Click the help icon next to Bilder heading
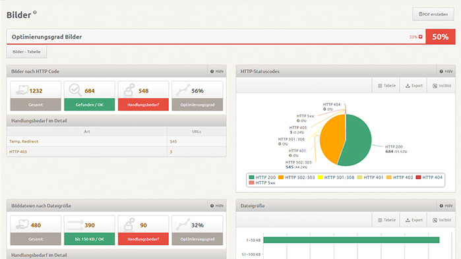Viewport: 461px width, 259px height. [x=35, y=13]
